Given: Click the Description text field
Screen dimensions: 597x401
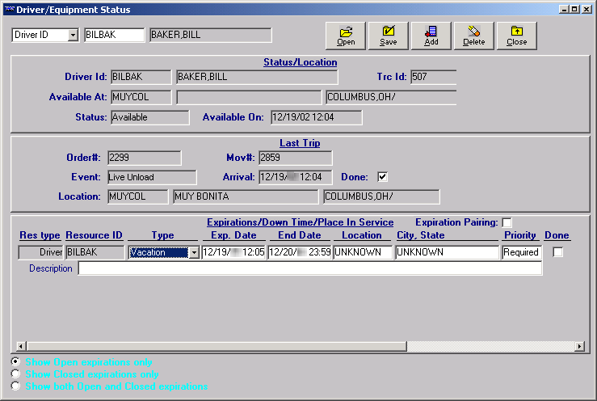Looking at the screenshot, I should tap(309, 268).
